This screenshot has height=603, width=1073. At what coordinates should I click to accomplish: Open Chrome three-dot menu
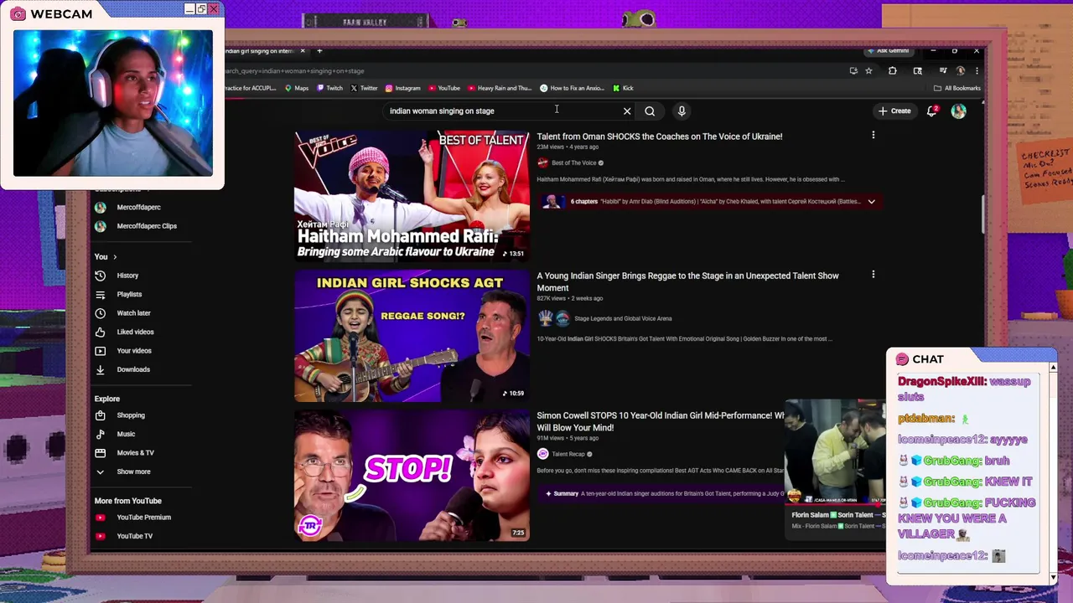[977, 70]
